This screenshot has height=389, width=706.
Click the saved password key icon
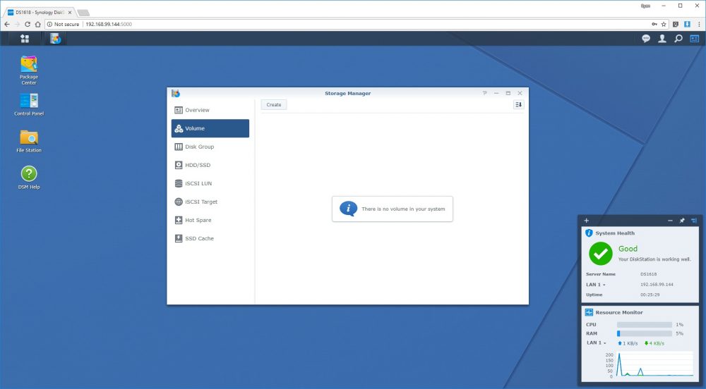(x=654, y=24)
